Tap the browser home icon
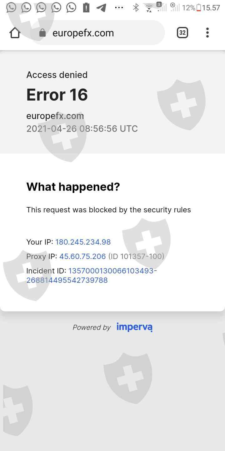 (15, 33)
